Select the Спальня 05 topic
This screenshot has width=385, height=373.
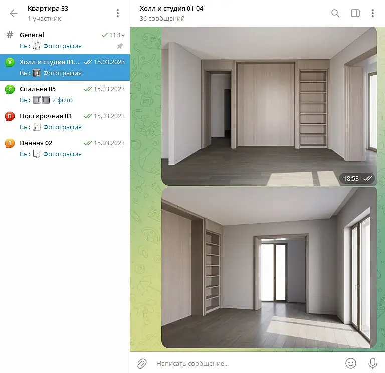point(65,94)
